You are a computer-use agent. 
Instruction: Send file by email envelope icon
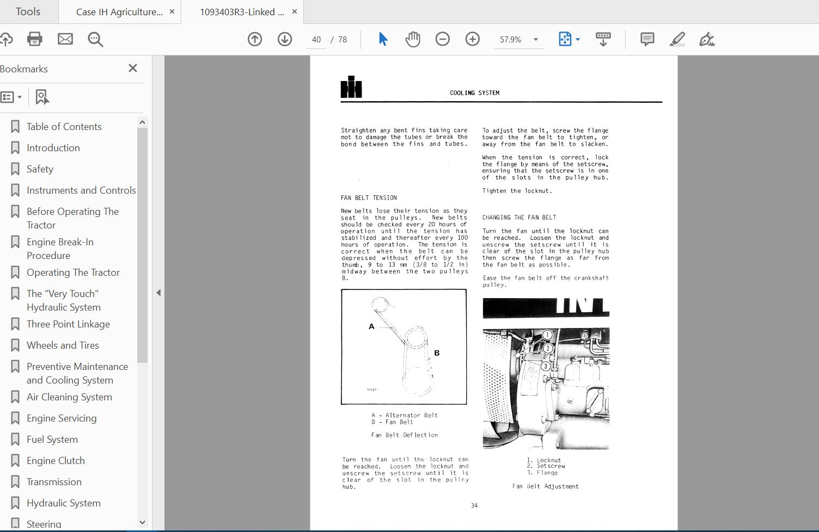[x=65, y=39]
